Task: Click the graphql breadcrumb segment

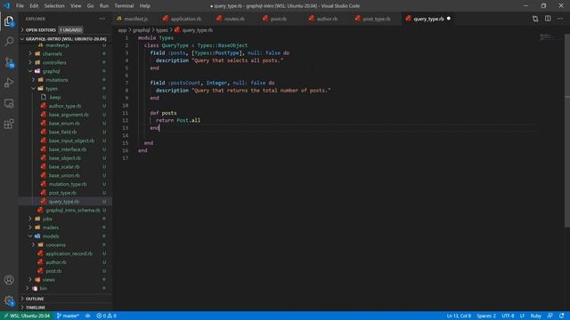Action: point(141,30)
